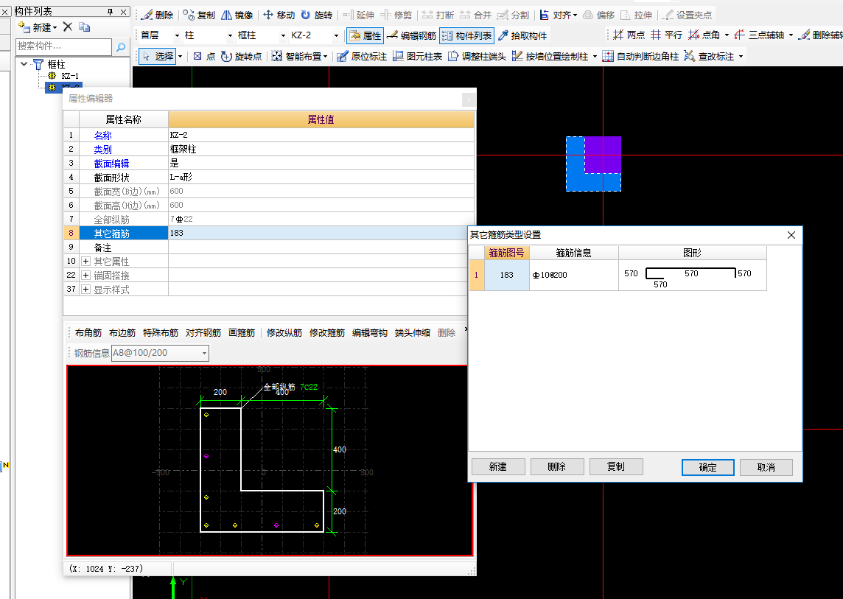843x599 pixels.
Task: Select the 旋转 rotate tool
Action: tap(317, 15)
